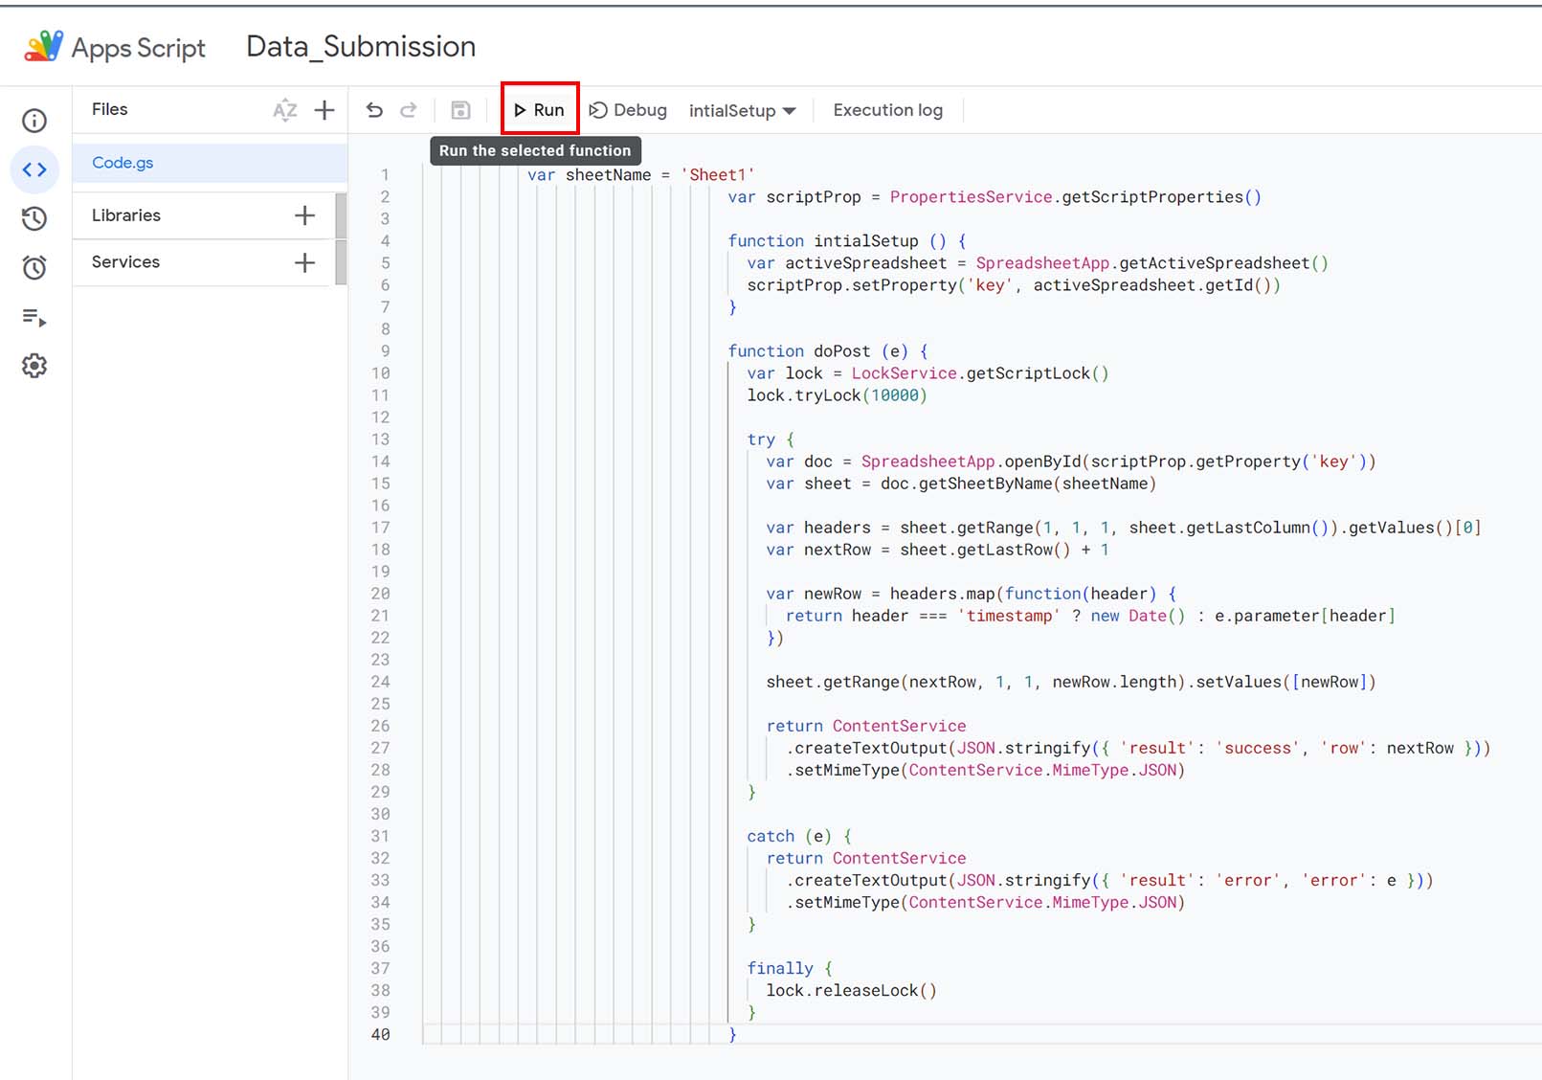The width and height of the screenshot is (1542, 1080).
Task: View the Executions list
Action: tap(34, 317)
